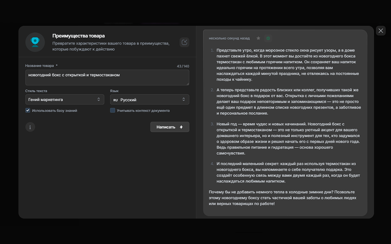This screenshot has width=391, height=244.
Task: Click the RU language code badge
Action: click(116, 100)
